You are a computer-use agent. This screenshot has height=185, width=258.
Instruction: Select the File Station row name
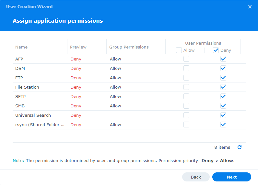click(x=27, y=87)
